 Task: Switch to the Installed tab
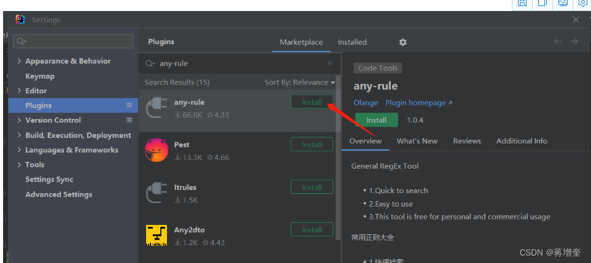coord(352,42)
